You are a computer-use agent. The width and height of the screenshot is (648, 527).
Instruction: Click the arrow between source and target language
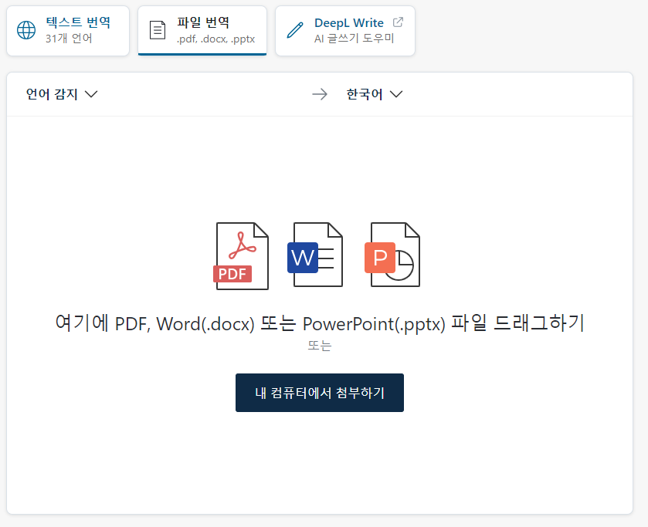pyautogui.click(x=320, y=95)
